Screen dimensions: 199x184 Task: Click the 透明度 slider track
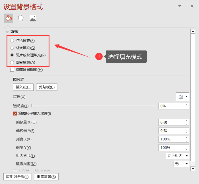pyautogui.click(x=94, y=106)
